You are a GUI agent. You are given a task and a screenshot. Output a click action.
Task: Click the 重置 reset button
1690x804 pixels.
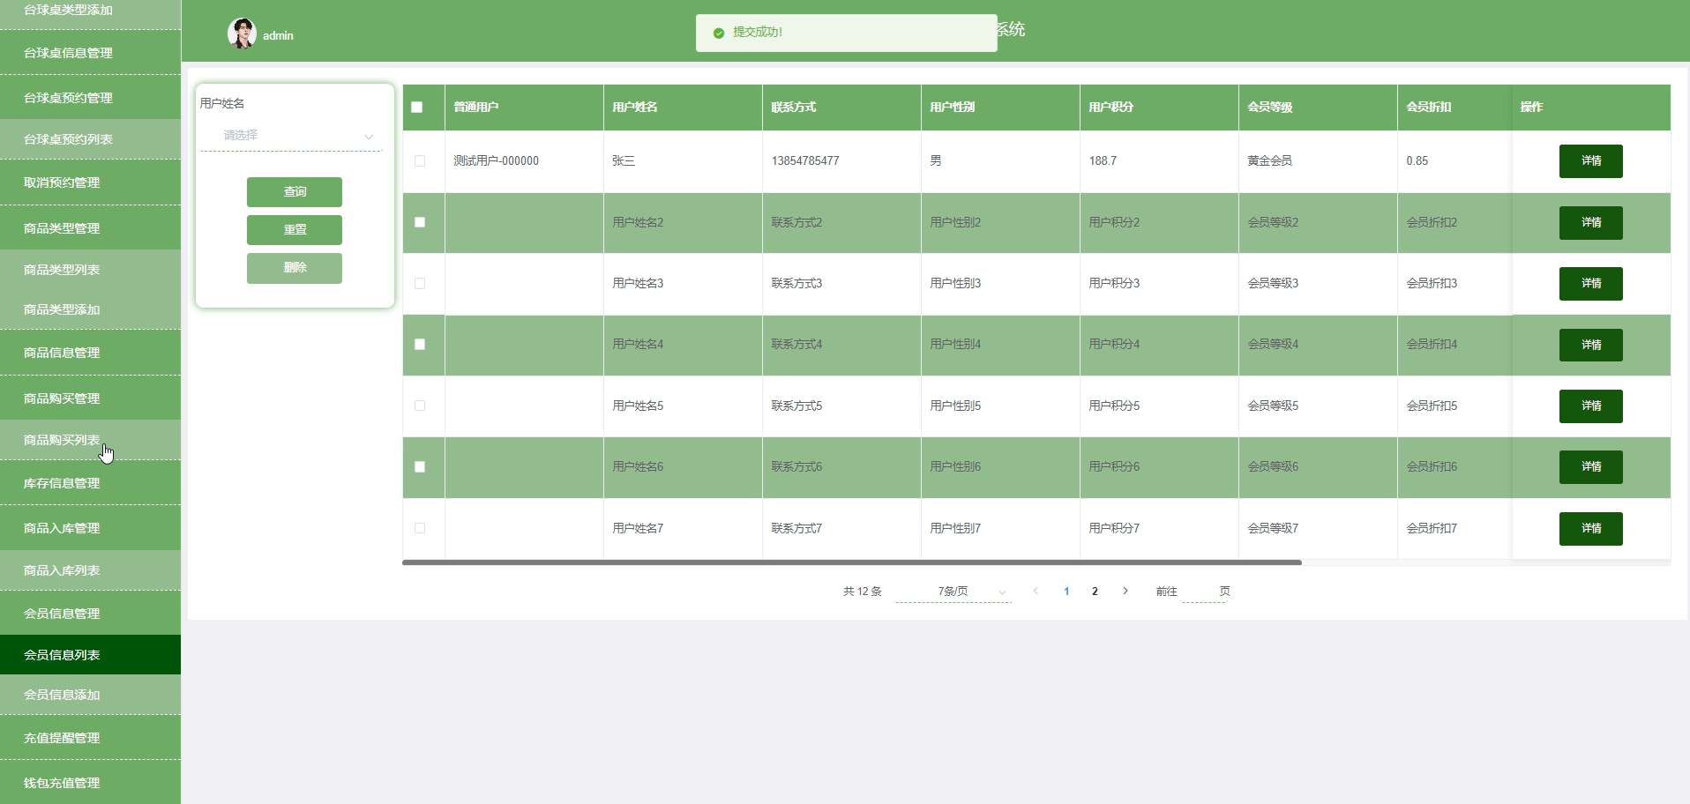[x=295, y=230]
